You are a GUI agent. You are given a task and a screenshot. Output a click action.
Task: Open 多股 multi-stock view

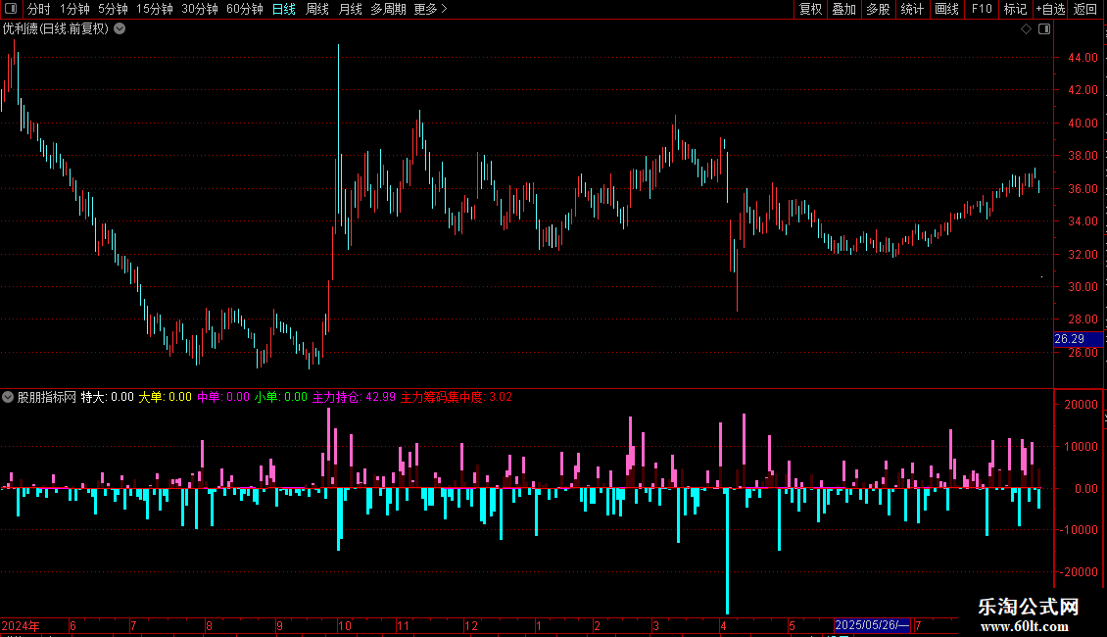click(x=879, y=9)
